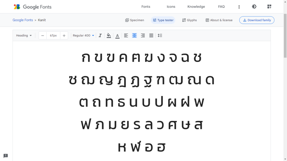Justify the text alignment
This screenshot has height=161, width=287.
(x=151, y=35)
